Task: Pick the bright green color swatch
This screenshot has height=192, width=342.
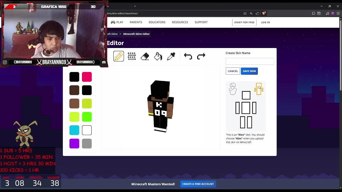Action: click(87, 117)
